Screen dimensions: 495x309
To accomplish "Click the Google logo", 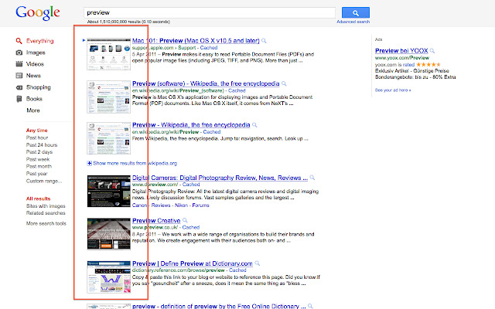I will (37, 13).
